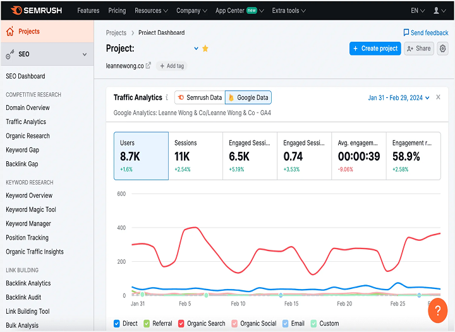Open Traffic Analytics in the sidebar
Screen dimensions: 455x332
26,121
